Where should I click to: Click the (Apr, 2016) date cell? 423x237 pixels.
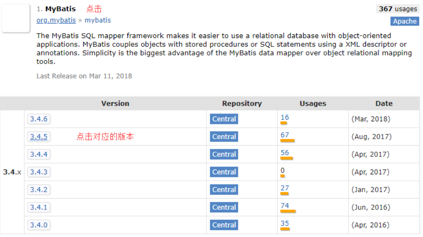tap(370, 225)
